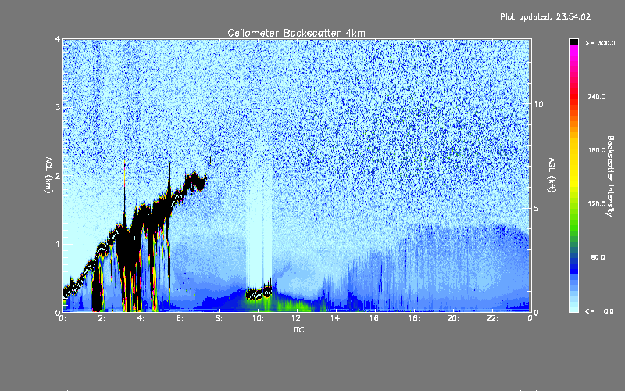Viewport: 625px width, 391px height.
Task: Click the "2:" UTC hour tick label
Action: (x=102, y=318)
